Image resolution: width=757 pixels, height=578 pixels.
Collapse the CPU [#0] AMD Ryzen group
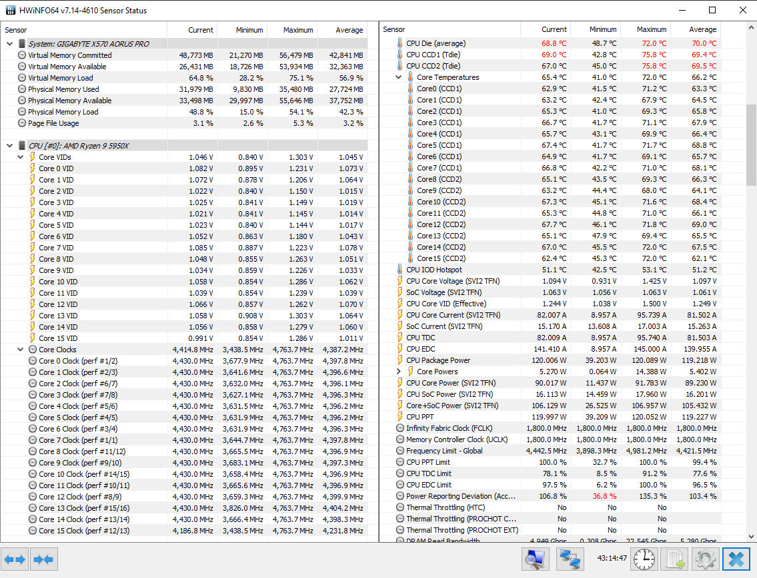point(9,146)
